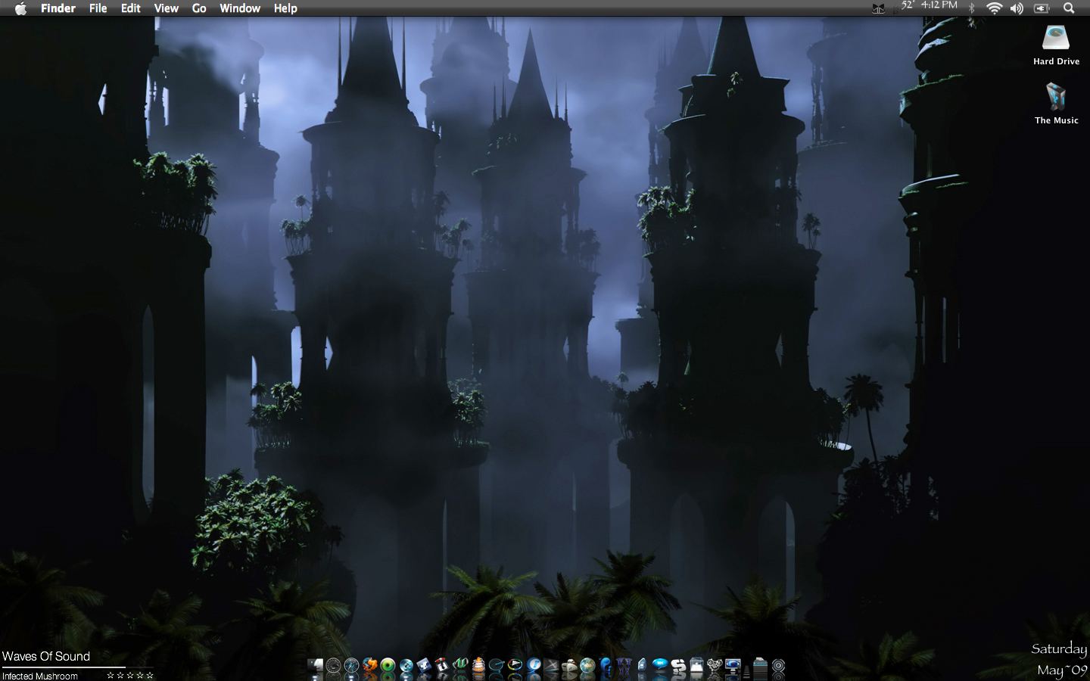Open the Hard Drive desktop icon
Viewport: 1090px width, 681px height.
(1056, 45)
